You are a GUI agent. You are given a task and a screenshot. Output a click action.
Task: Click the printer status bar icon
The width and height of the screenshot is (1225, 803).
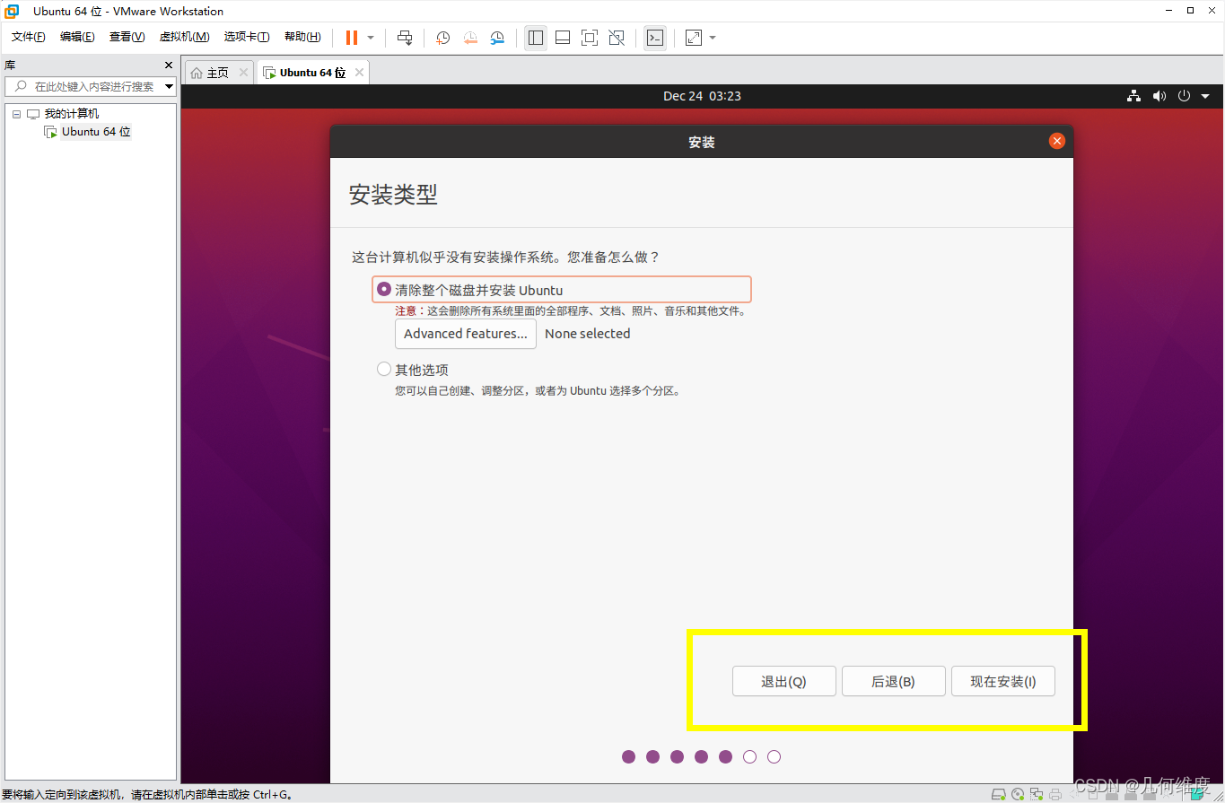point(1055,794)
